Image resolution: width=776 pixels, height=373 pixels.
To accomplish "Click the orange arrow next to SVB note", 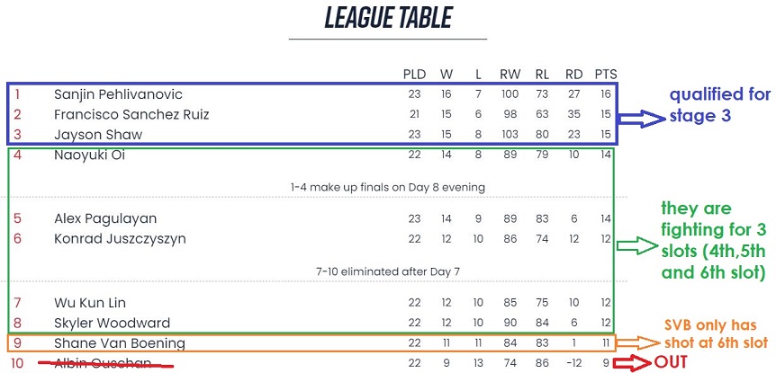I will pos(637,342).
